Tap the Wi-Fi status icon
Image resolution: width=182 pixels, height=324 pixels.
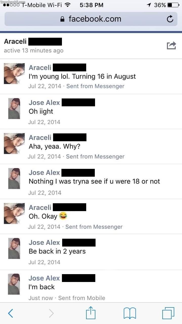point(67,5)
